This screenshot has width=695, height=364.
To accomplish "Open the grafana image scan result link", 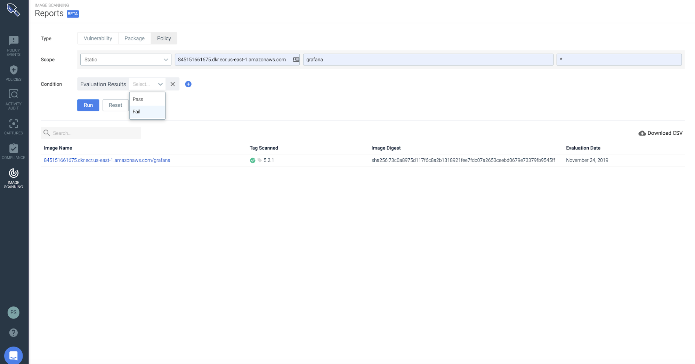I will (107, 160).
